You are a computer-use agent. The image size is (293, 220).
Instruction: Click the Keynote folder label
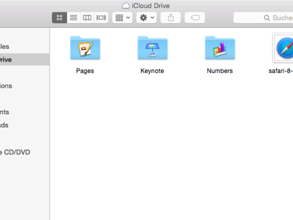coord(152,71)
